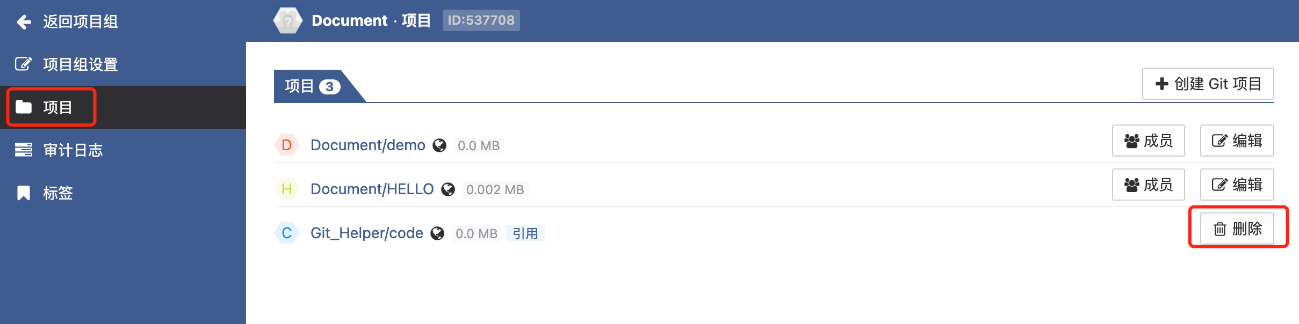Click the Document group avatar icon
The height and width of the screenshot is (324, 1299).
288,21
